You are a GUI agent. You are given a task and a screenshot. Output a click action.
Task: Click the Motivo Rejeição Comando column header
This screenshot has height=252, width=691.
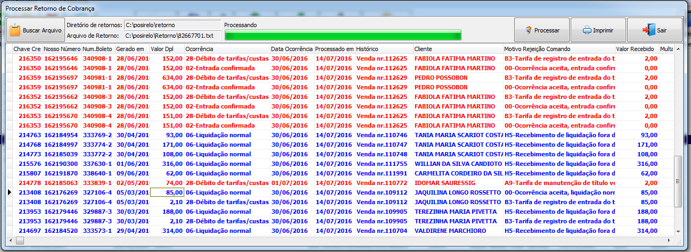pos(558,49)
